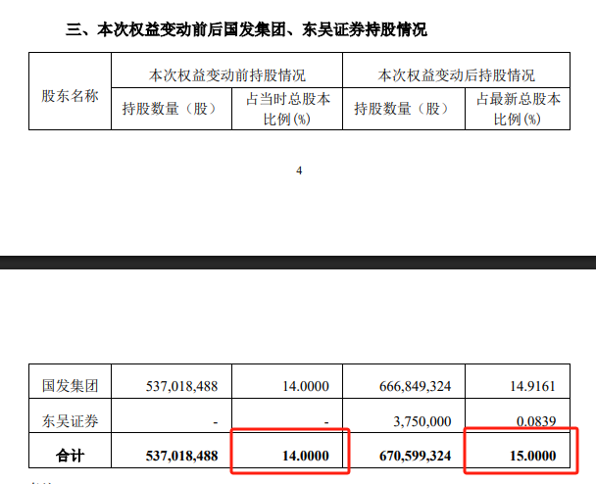Select the 东吴证券 row label
596x484 pixels.
pyautogui.click(x=70, y=421)
